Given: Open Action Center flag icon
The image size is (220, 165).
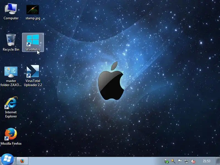Looking at the screenshot, I should coord(180,161).
